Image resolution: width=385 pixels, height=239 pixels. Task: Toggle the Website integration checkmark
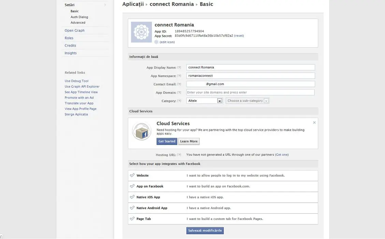pos(132,175)
